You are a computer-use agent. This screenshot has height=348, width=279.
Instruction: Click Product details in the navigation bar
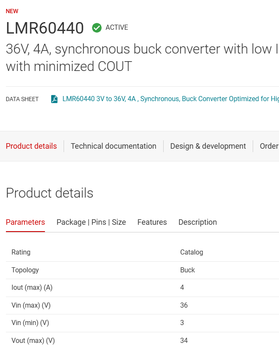pyautogui.click(x=31, y=146)
